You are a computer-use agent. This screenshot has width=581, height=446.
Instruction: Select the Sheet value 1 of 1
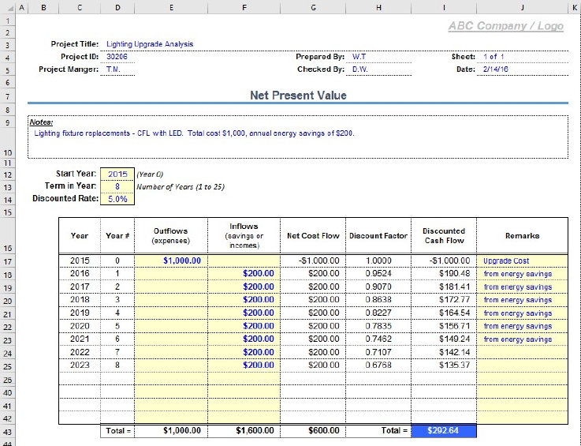(493, 57)
